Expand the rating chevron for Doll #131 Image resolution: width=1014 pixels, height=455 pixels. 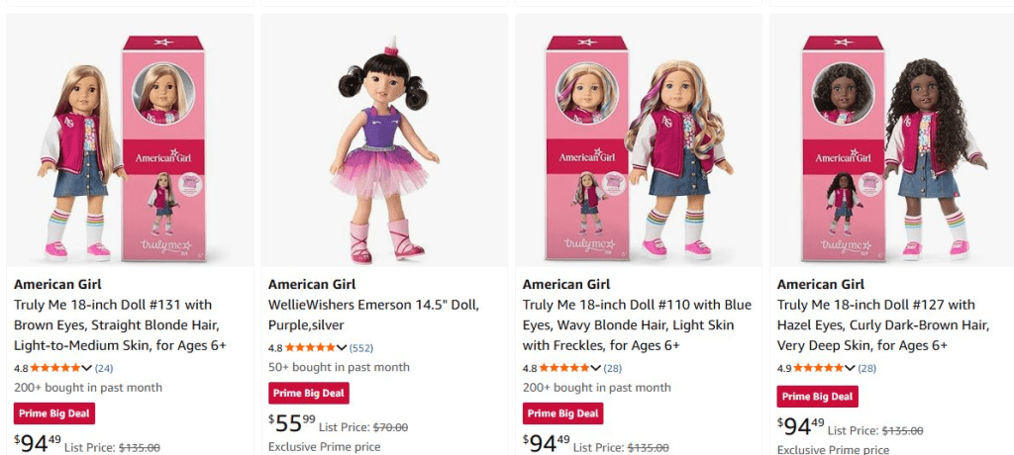pyautogui.click(x=87, y=368)
